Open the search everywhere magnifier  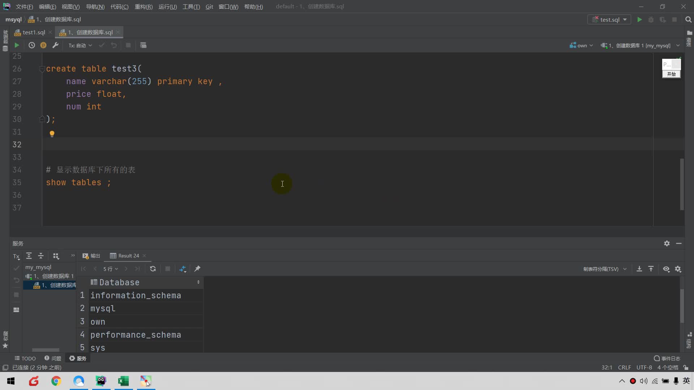(x=688, y=19)
